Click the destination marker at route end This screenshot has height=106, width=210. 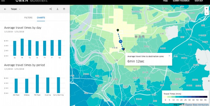click(123, 49)
